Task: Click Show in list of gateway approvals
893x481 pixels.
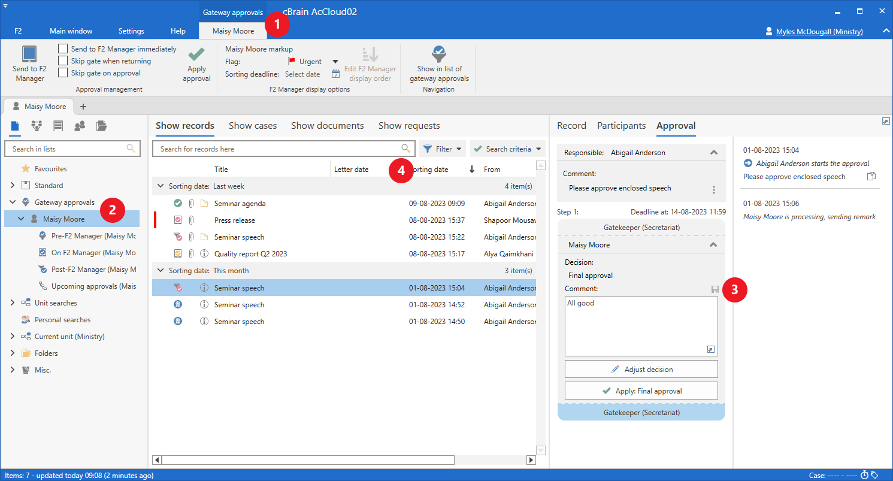Action: point(439,64)
